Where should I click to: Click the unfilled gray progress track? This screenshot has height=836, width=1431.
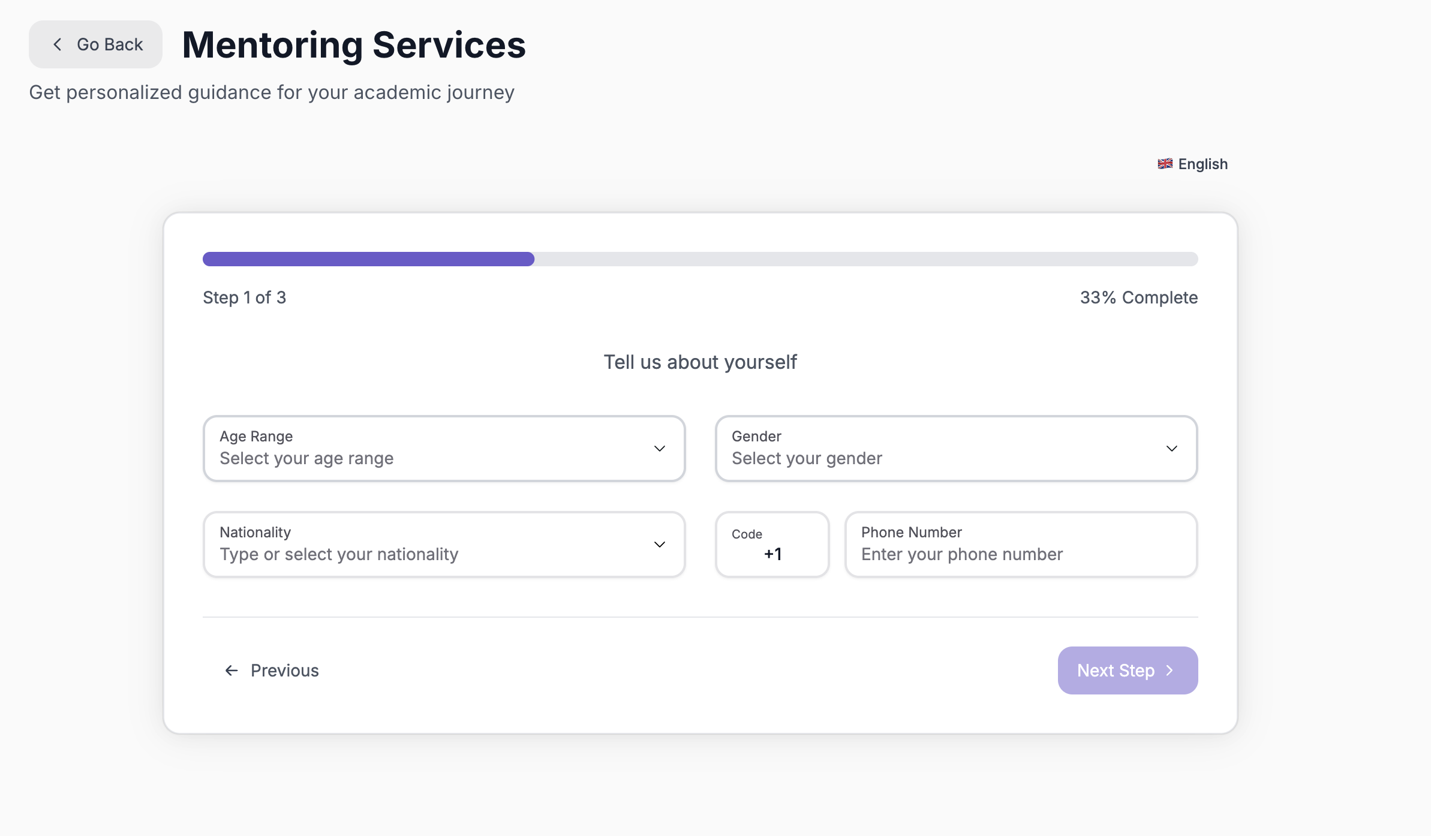click(866, 259)
